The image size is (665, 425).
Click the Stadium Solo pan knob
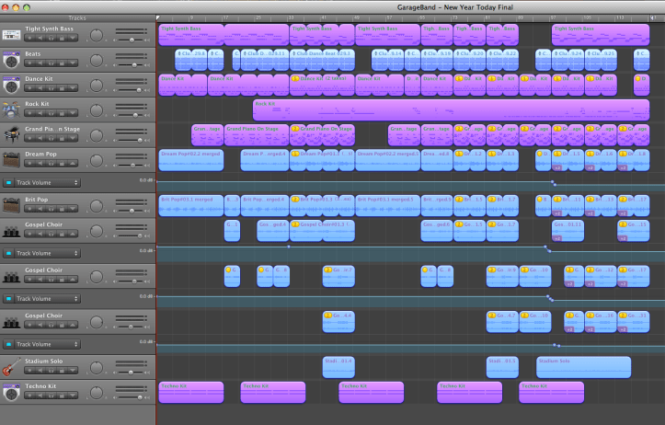tap(97, 368)
